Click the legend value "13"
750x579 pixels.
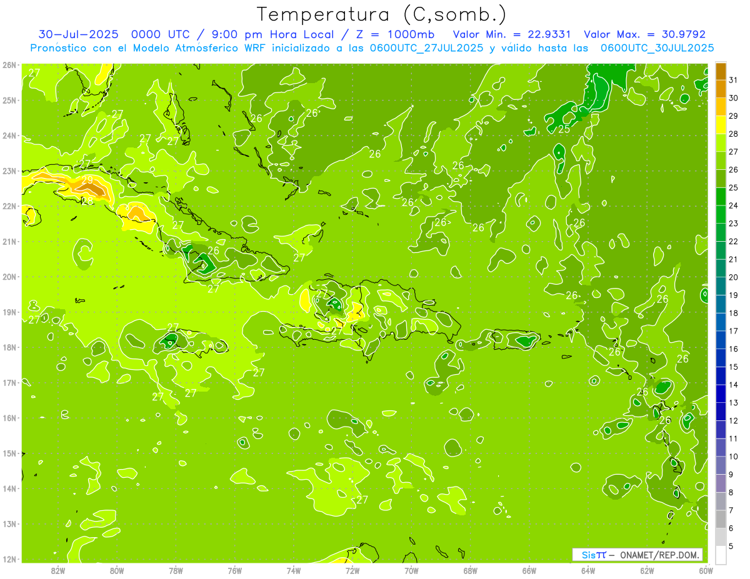(x=734, y=403)
